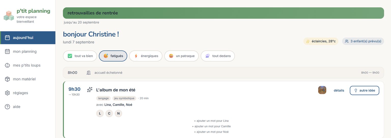Click the calendar icon beside aujourd'hui
The width and height of the screenshot is (391, 138).
pyautogui.click(x=7, y=38)
